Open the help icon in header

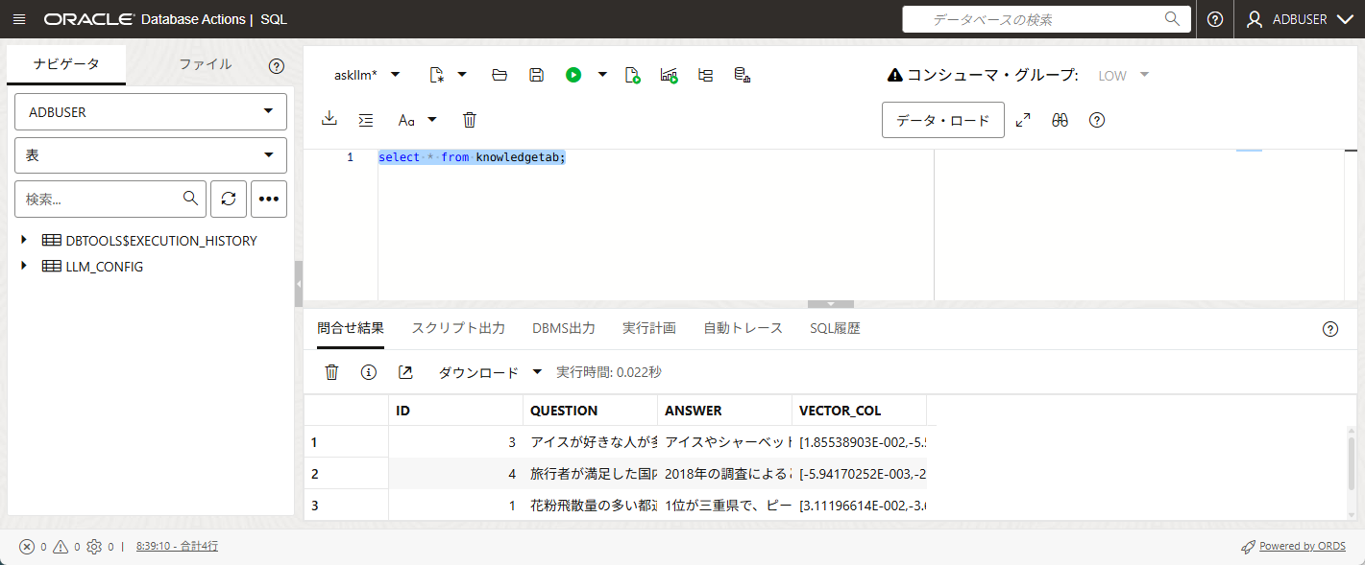click(x=1215, y=19)
